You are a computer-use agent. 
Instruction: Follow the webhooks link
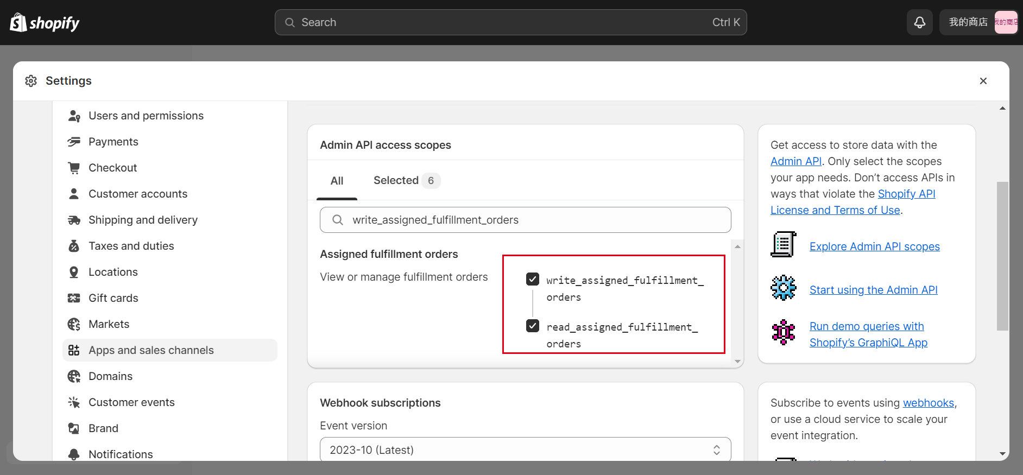point(928,403)
